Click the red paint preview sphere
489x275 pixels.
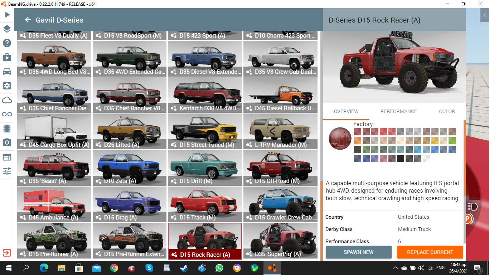(x=340, y=139)
